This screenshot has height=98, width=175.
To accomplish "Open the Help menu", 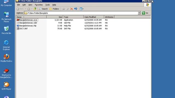I will [x=54, y=5].
